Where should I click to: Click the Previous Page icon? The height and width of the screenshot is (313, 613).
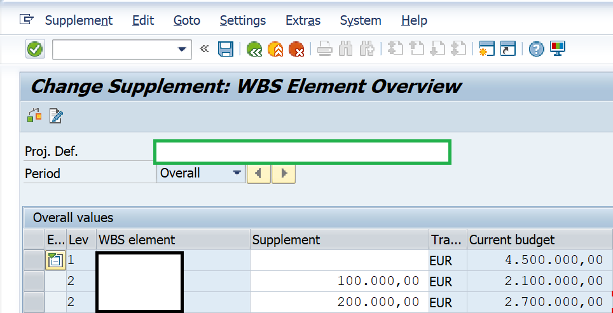click(x=417, y=49)
